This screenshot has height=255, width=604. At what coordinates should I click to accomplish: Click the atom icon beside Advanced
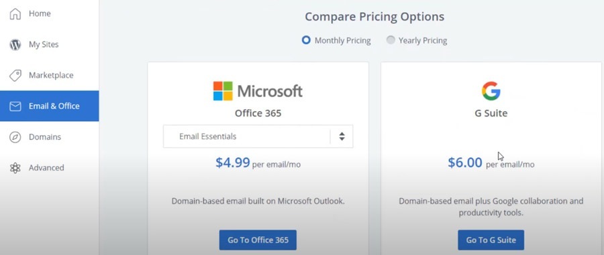pyautogui.click(x=15, y=168)
